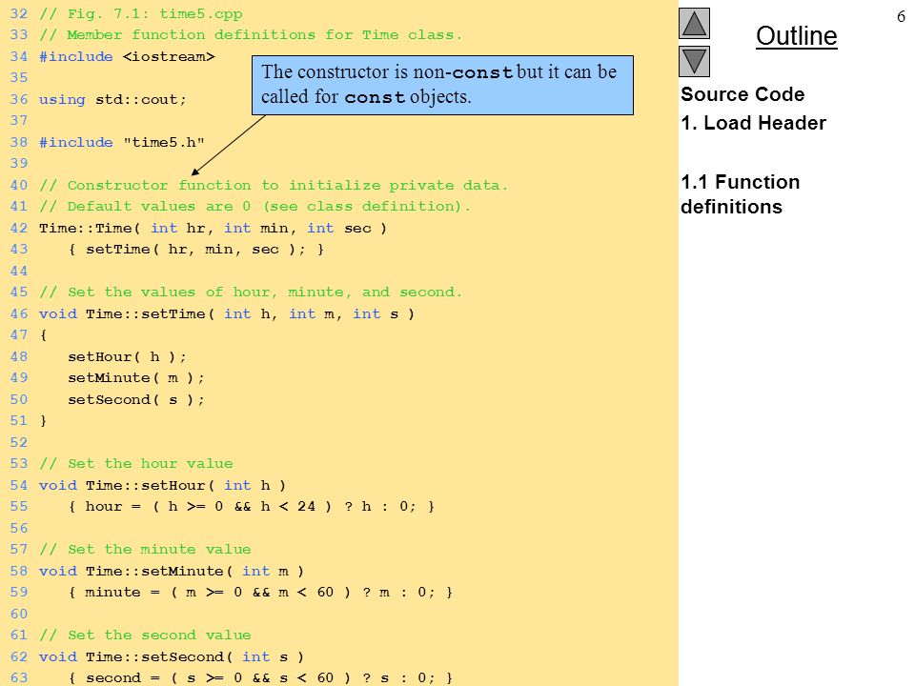This screenshot has height=686, width=915.
Task: Click the '// Set the hour value' comment
Action: coord(136,464)
